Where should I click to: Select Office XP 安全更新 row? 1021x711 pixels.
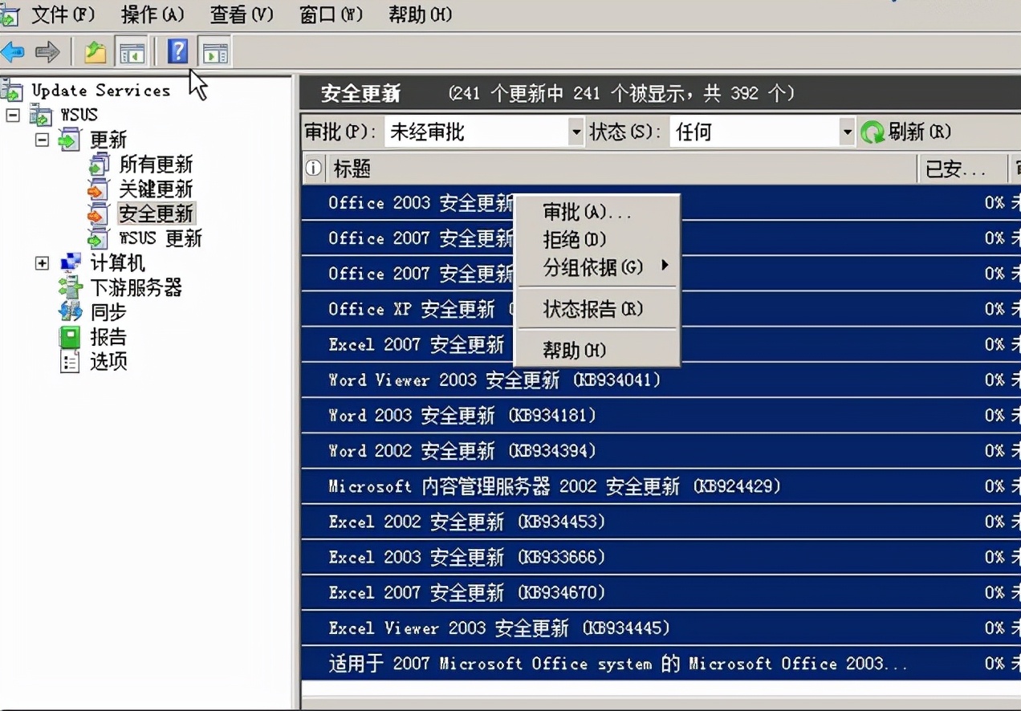661,309
